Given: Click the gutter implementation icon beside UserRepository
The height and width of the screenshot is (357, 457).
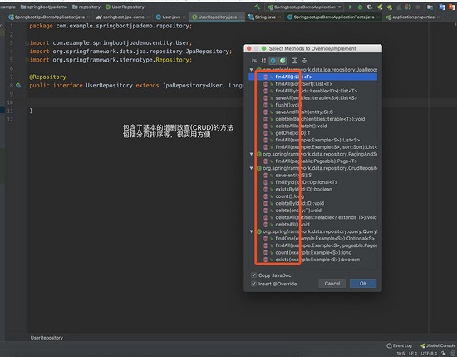Looking at the screenshot, I should tap(18, 85).
